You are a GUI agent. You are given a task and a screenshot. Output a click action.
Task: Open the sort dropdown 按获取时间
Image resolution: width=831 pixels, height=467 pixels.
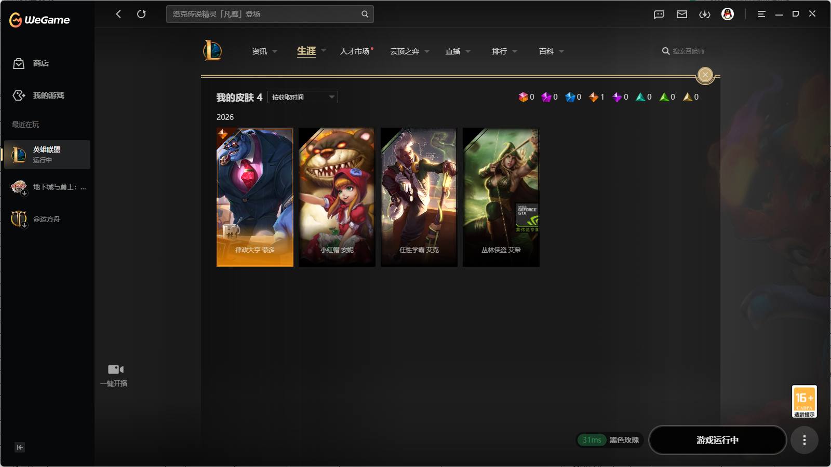(303, 97)
